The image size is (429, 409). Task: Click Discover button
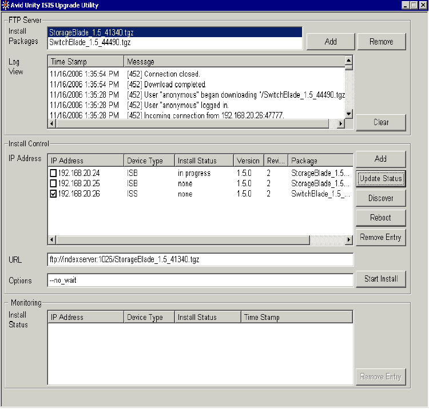point(380,198)
